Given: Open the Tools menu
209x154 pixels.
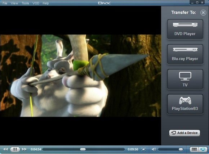Looking at the screenshot, I should 25,3.
